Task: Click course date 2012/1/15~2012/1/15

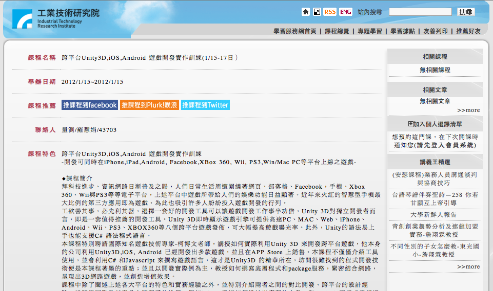Action: (92, 82)
